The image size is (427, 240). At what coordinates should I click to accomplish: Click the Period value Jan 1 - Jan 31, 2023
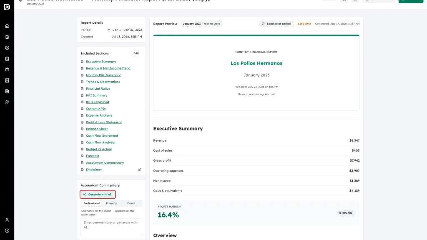point(128,30)
